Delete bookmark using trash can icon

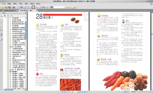5,16
